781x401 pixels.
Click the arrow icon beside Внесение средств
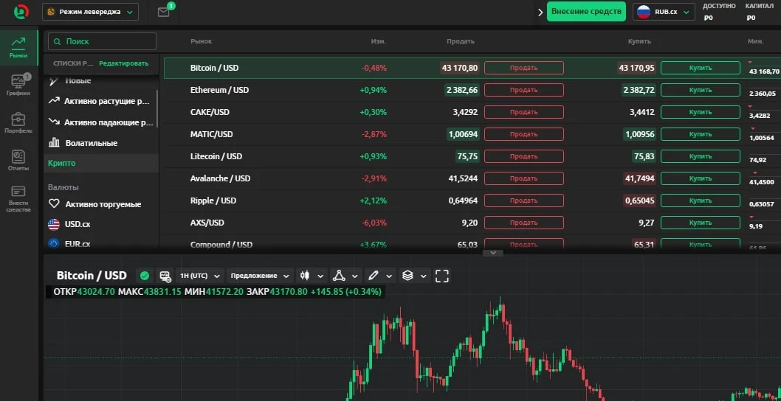pos(540,12)
